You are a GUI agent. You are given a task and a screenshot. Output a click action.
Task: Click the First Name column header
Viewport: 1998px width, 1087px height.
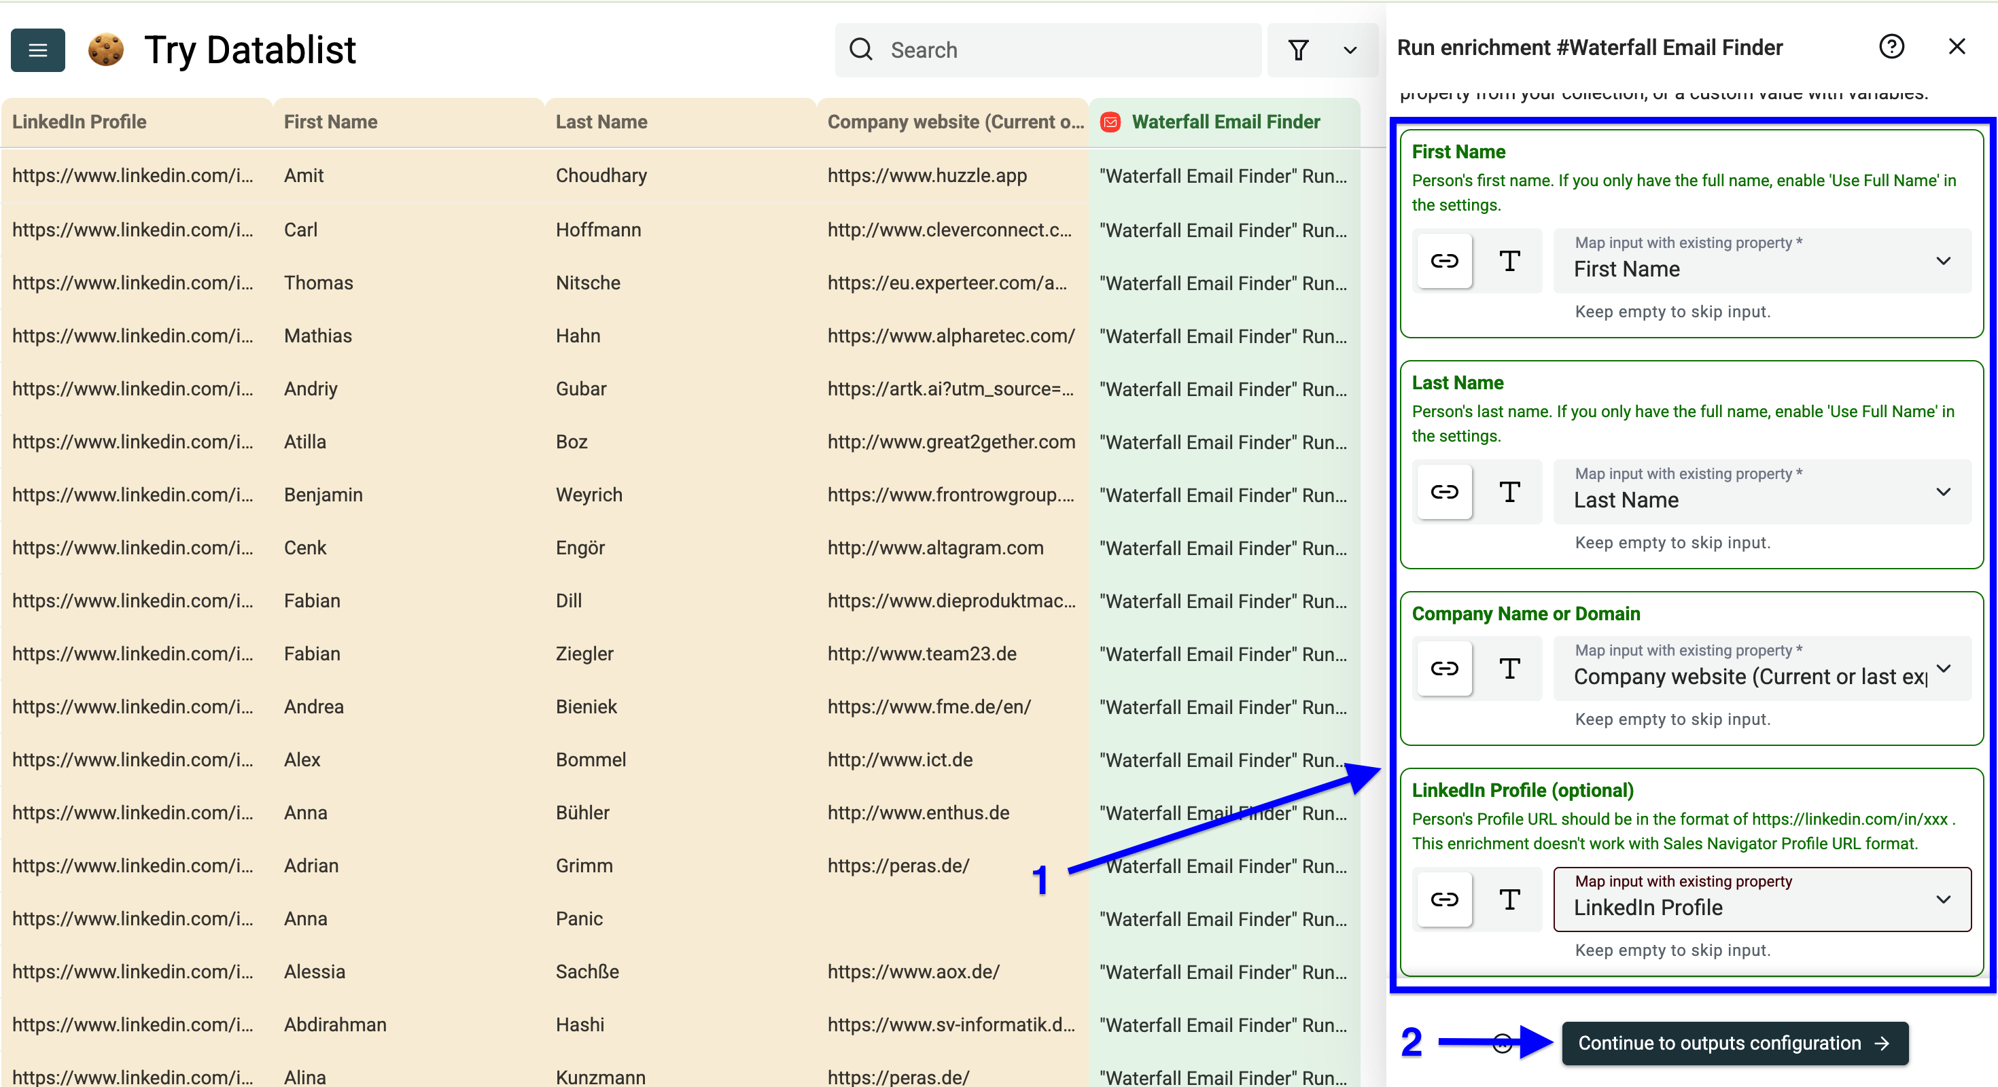[408, 122]
